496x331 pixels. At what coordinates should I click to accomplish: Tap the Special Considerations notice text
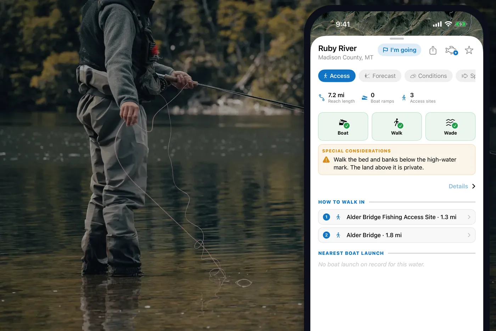point(395,164)
